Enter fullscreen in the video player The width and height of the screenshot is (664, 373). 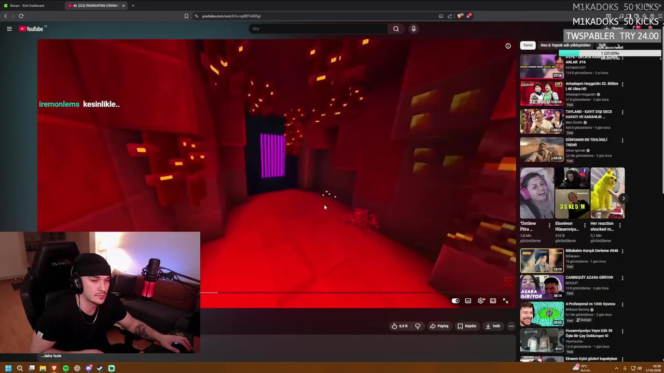(505, 301)
